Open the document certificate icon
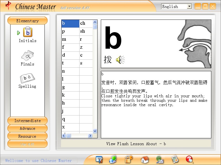221x165 pixels. [x=175, y=160]
